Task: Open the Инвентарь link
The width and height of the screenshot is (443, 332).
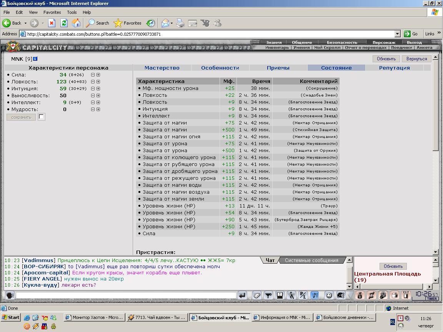Action: [x=277, y=47]
